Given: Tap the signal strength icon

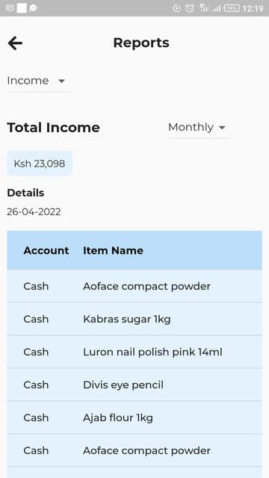Looking at the screenshot, I should pyautogui.click(x=217, y=8).
